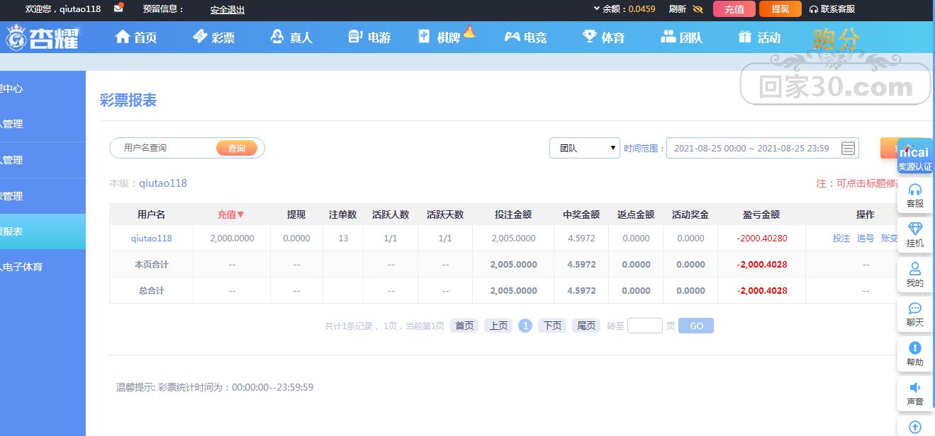
Task: Open the 彩票 lottery menu
Action: [x=214, y=38]
